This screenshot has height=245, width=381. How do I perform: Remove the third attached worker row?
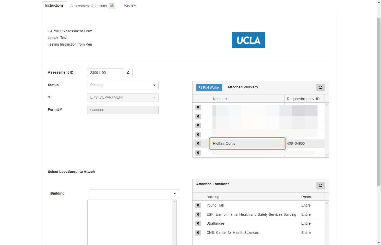(x=198, y=126)
